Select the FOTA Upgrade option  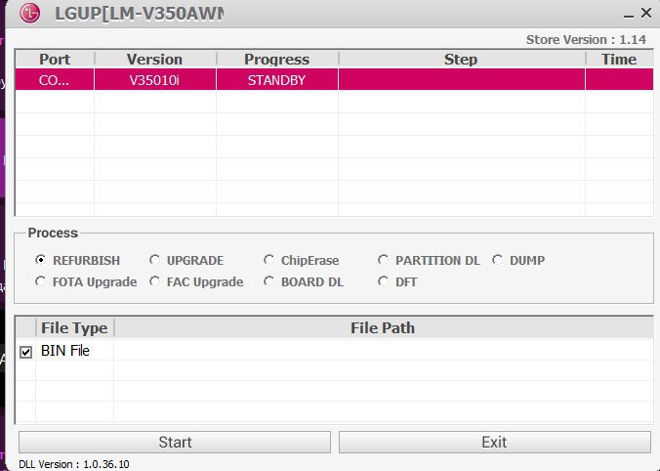40,281
